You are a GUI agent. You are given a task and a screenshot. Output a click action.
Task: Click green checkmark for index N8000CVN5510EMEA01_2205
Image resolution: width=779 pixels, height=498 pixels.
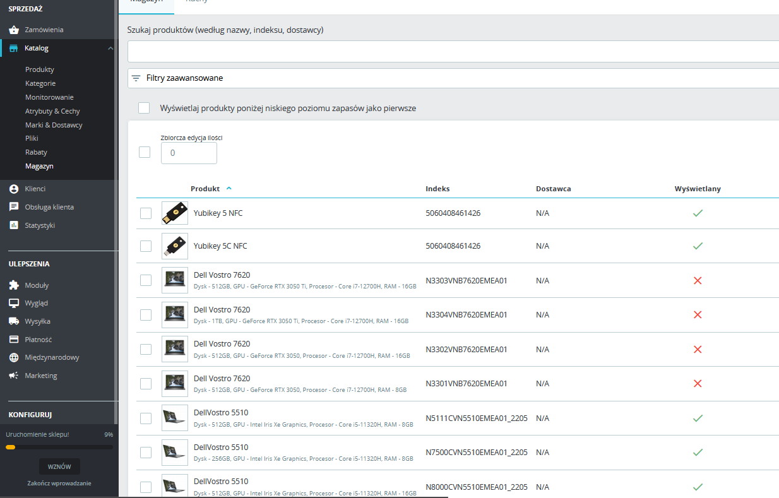698,487
